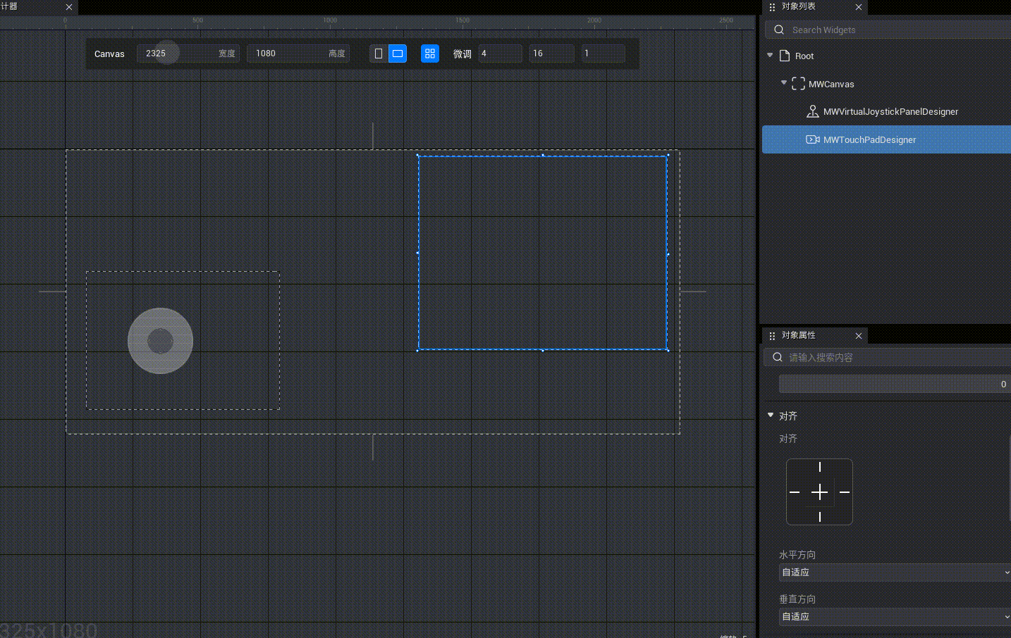Viewport: 1011px width, 638px height.
Task: Click the Canvas label in toolbar
Action: pos(109,54)
